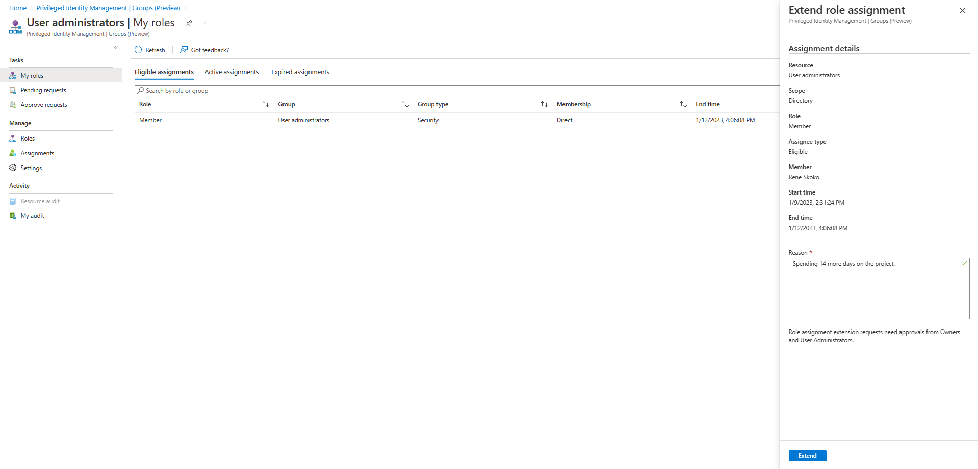
Task: Click the Assignee type value Eligible
Action: point(798,152)
